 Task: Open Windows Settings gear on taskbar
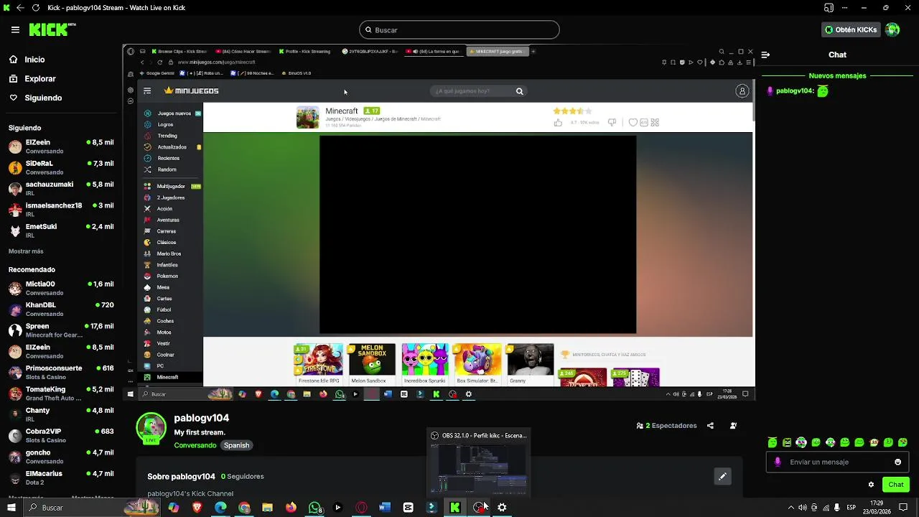click(x=502, y=508)
